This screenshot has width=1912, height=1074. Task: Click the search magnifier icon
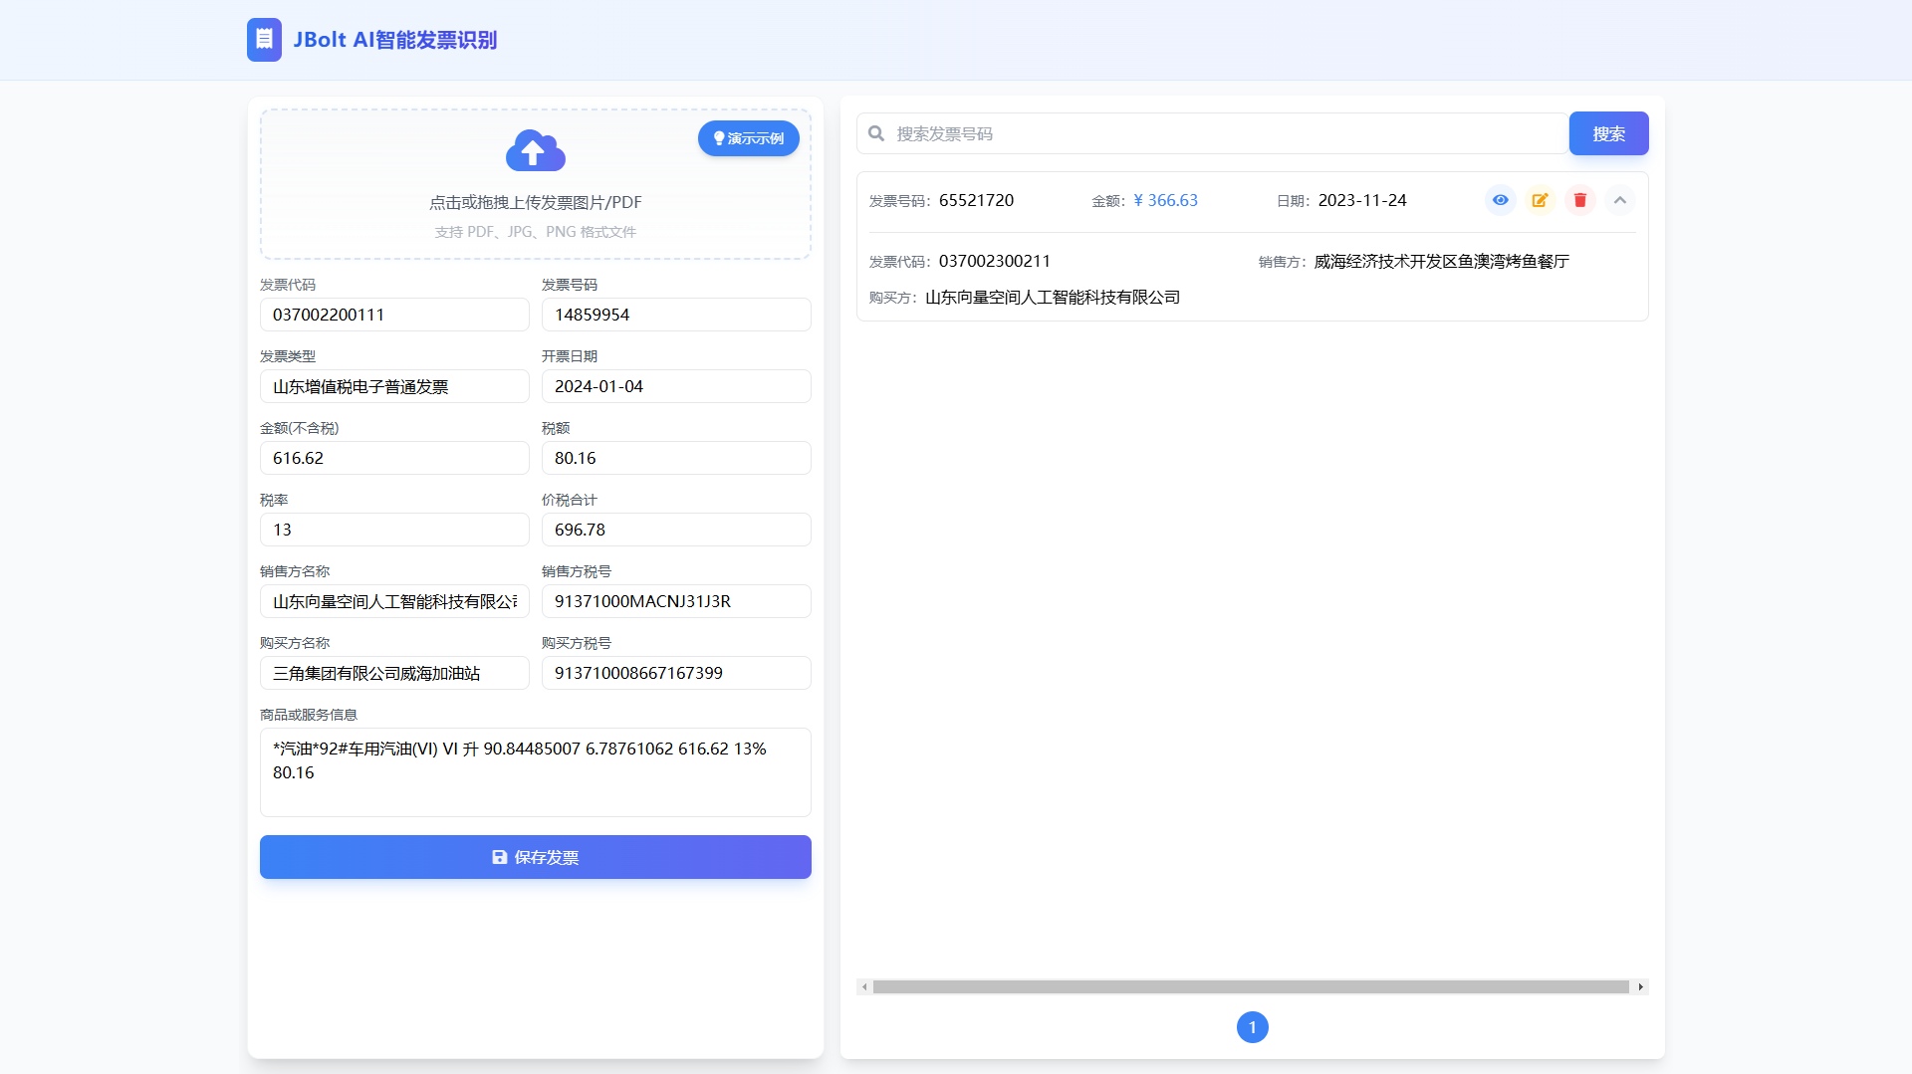point(876,133)
